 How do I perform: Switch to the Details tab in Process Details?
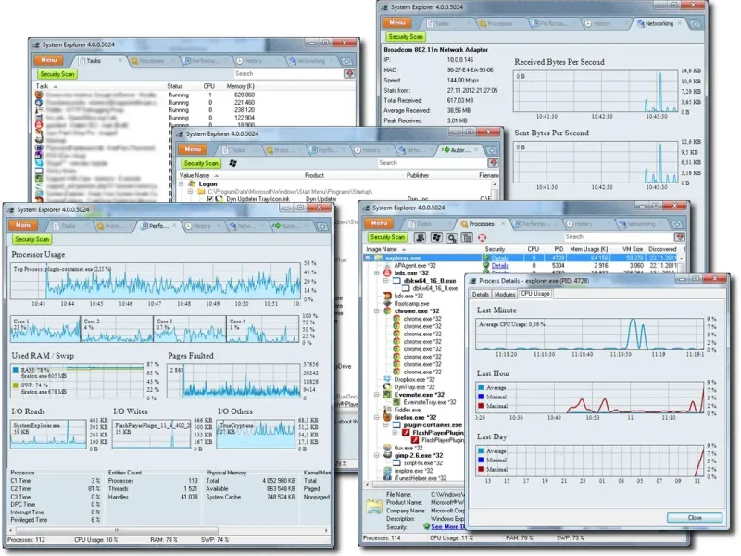[x=481, y=294]
